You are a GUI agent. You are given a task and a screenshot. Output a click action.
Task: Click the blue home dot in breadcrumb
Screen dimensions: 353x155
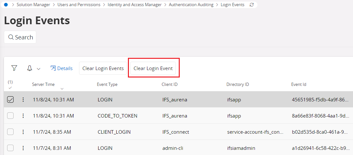(x=6, y=5)
